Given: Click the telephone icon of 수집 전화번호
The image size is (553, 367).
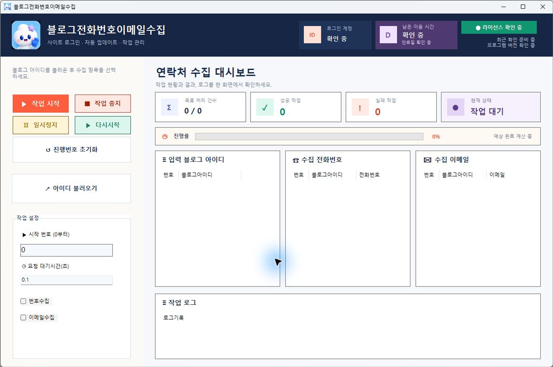Looking at the screenshot, I should [296, 160].
